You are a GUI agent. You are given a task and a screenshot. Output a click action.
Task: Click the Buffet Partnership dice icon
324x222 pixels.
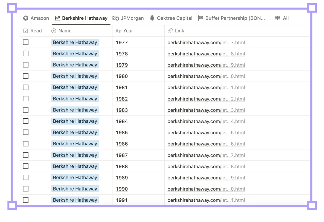201,18
